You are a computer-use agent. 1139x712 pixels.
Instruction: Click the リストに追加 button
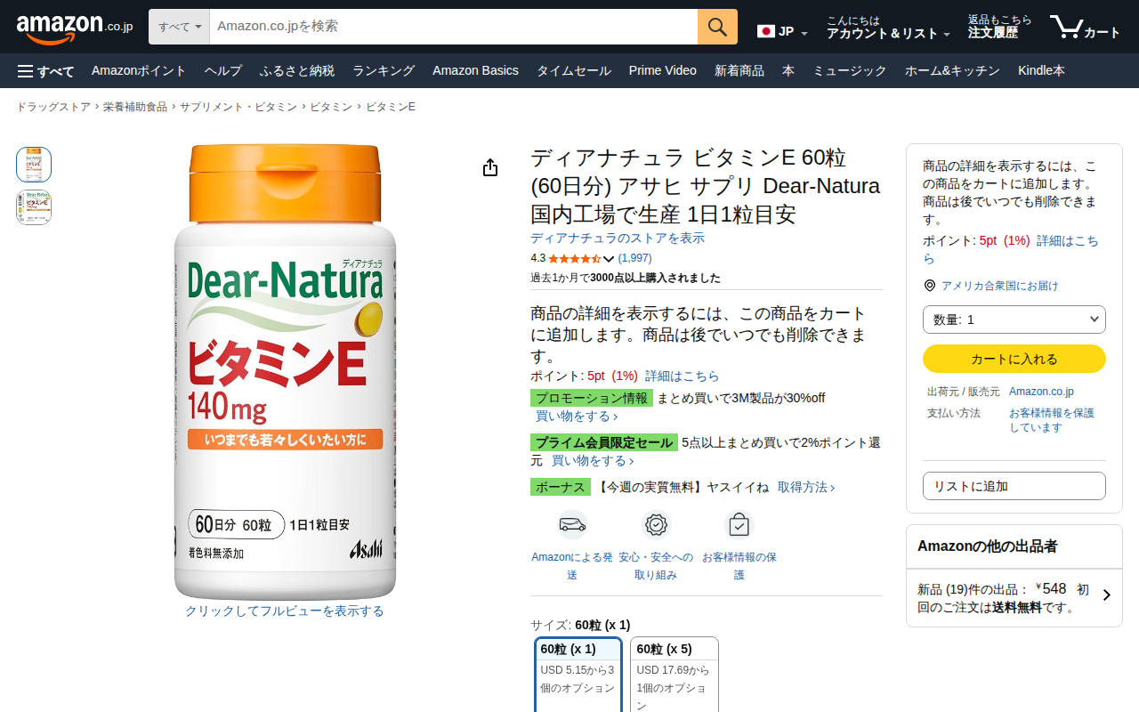pyautogui.click(x=1014, y=486)
